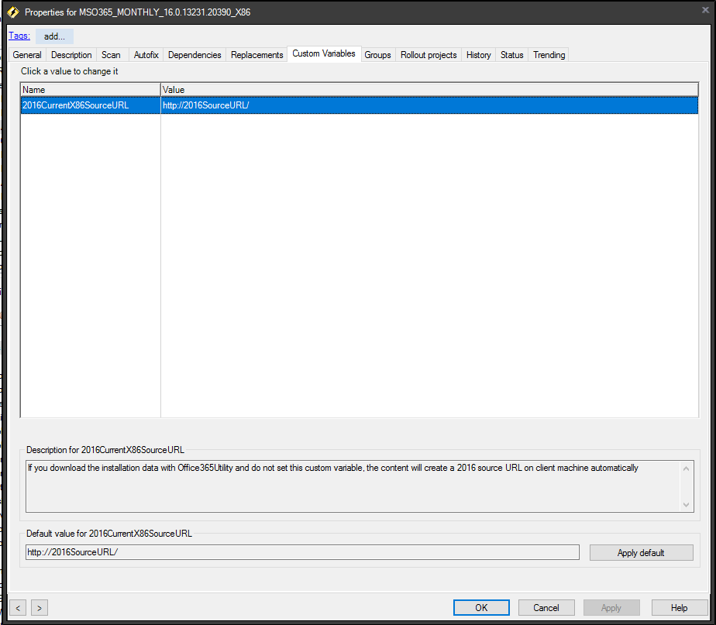Click the default value input field
716x625 pixels.
[302, 552]
